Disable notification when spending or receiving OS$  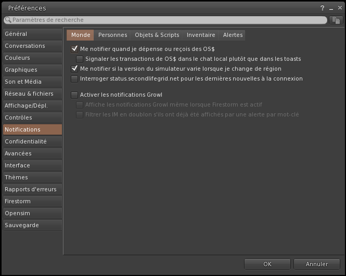pos(74,49)
